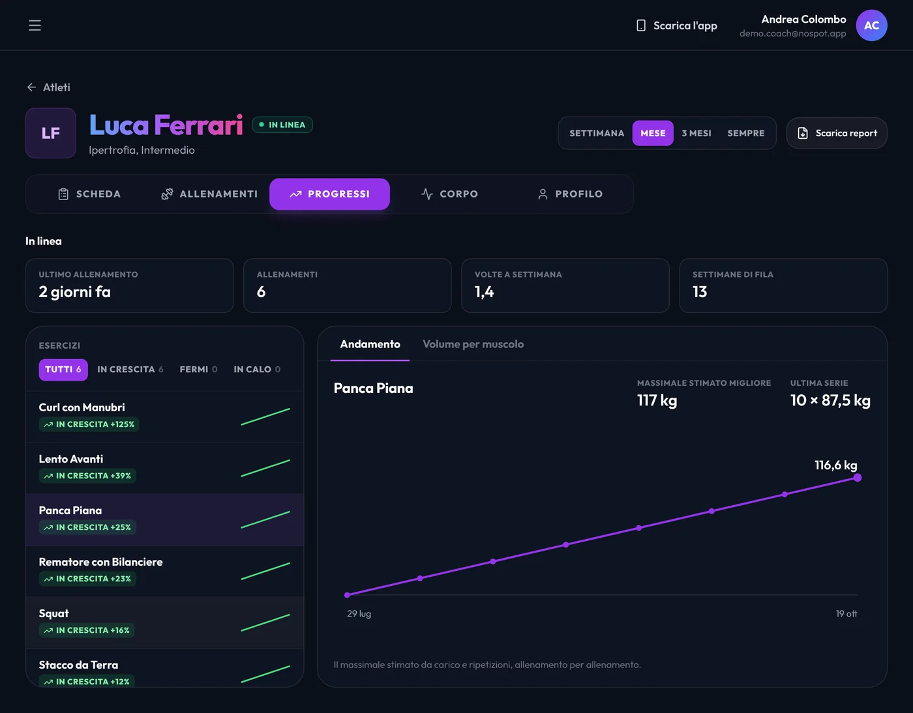Select the Rematore con Bilanciere exercise

(165, 572)
